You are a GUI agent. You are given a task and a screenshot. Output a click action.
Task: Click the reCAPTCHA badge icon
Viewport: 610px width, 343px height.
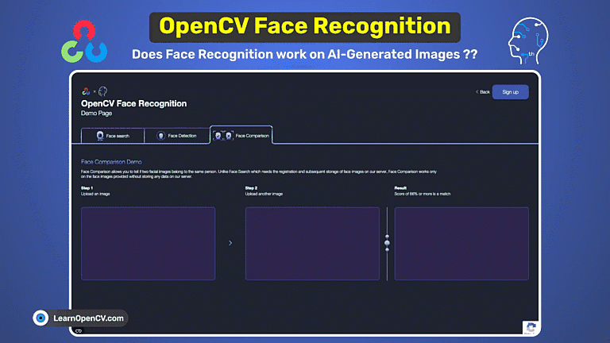coord(531,329)
